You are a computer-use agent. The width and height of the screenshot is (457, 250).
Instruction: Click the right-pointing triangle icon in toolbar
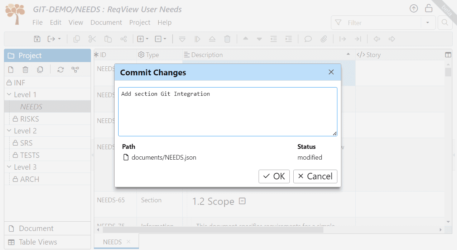[x=197, y=39]
